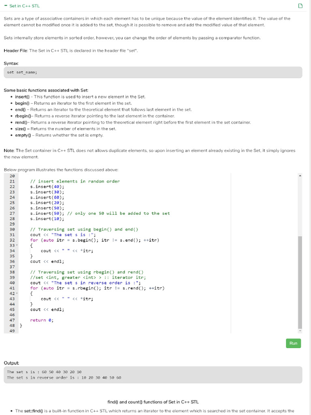Click the code editor scroll up arrow
The height and width of the screenshot is (415, 311).
pyautogui.click(x=300, y=176)
